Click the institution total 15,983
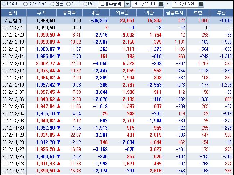This screenshot has width=234, height=175. pyautogui.click(x=155, y=20)
